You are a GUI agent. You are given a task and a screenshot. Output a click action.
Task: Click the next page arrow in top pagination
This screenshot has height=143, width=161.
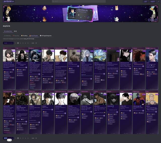pyautogui.click(x=36, y=43)
